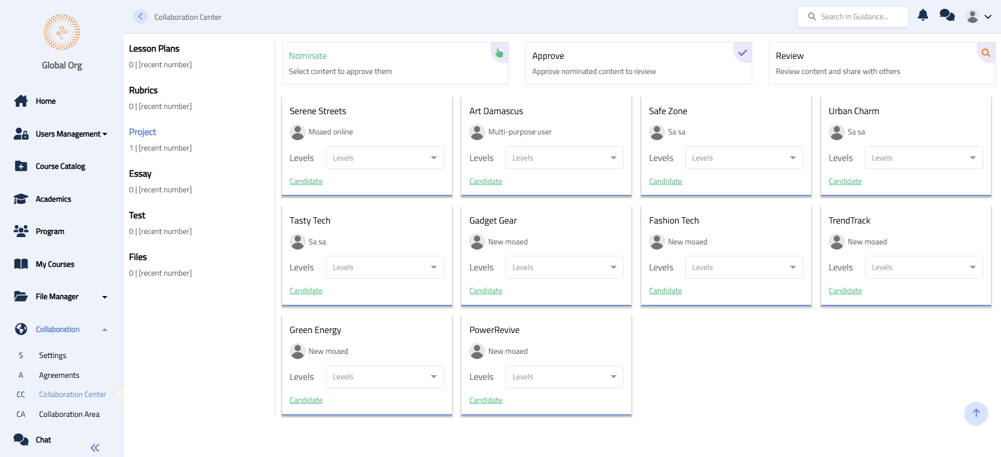Open the user profile dropdown in header

(x=979, y=17)
